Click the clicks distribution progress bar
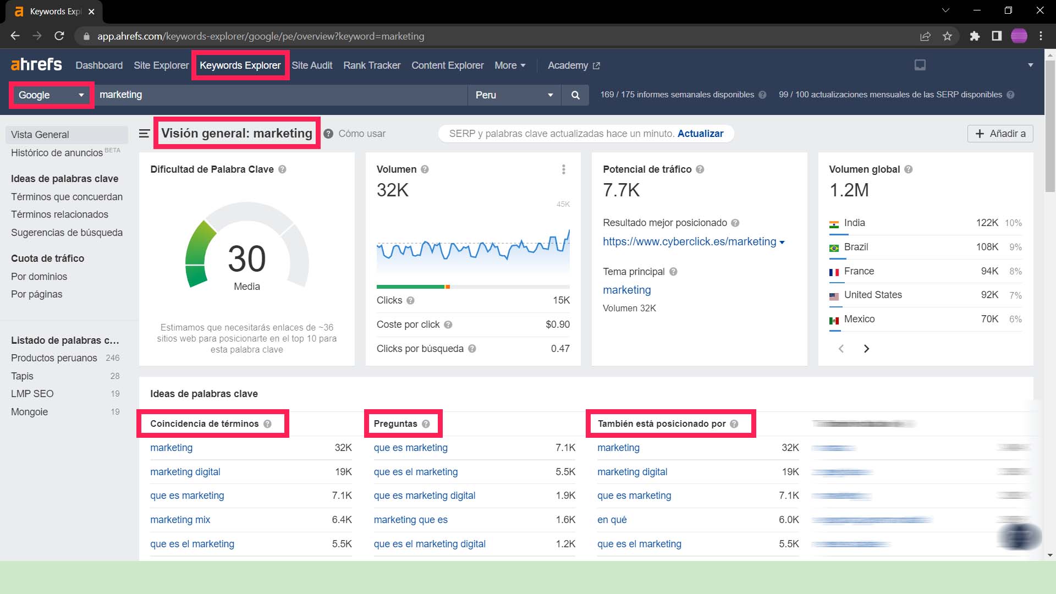 click(473, 287)
